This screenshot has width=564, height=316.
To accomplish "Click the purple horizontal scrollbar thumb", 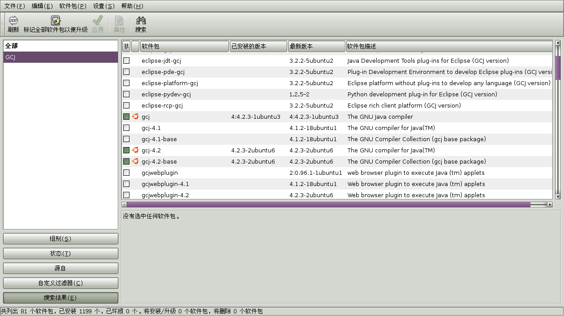I will click(328, 204).
